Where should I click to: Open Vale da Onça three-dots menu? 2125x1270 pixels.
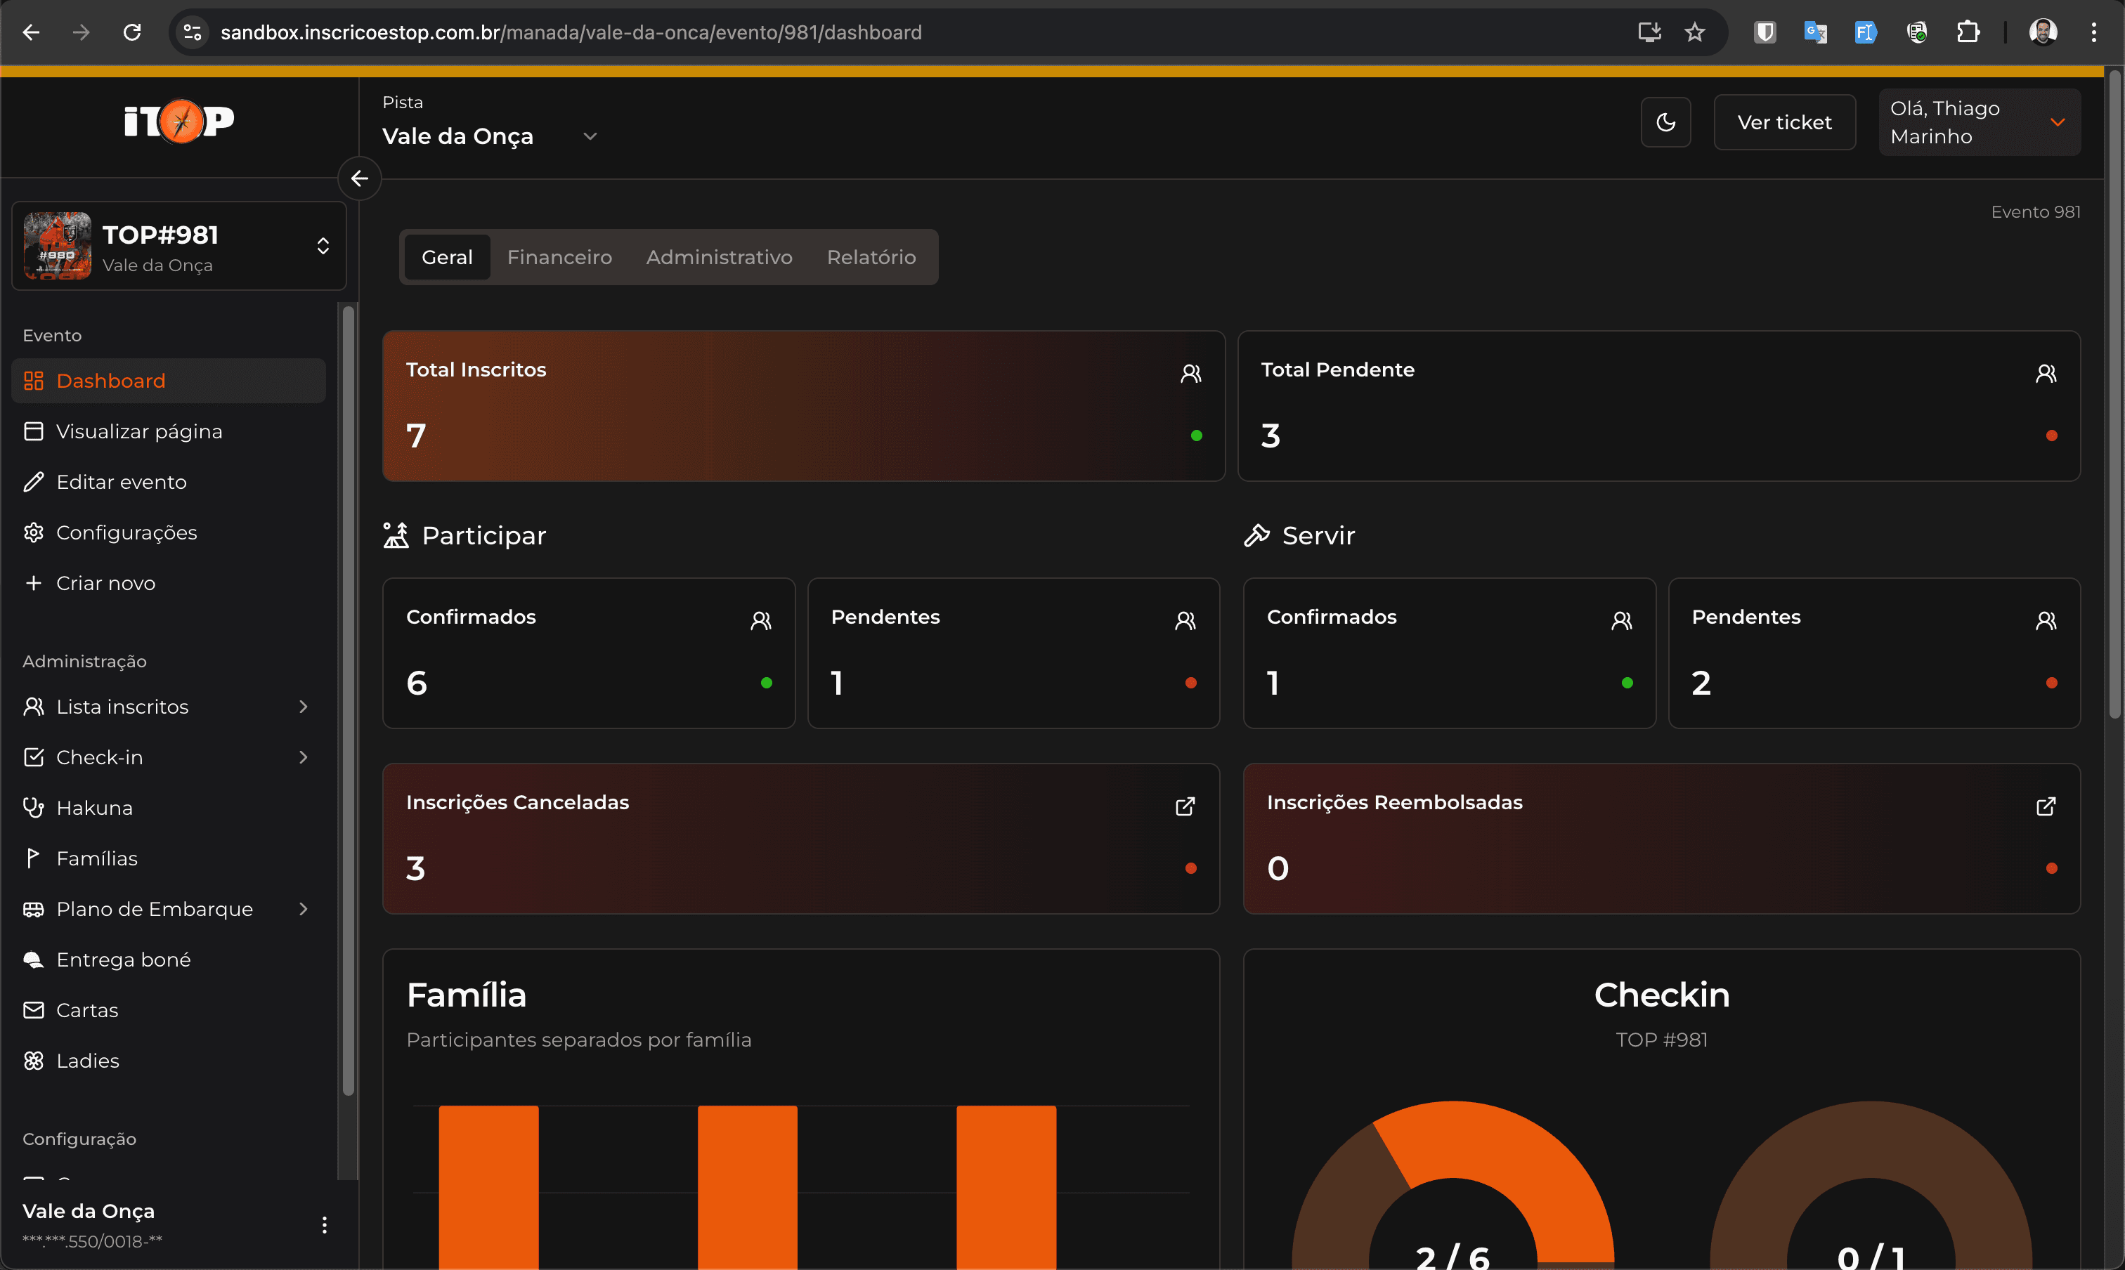point(324,1226)
